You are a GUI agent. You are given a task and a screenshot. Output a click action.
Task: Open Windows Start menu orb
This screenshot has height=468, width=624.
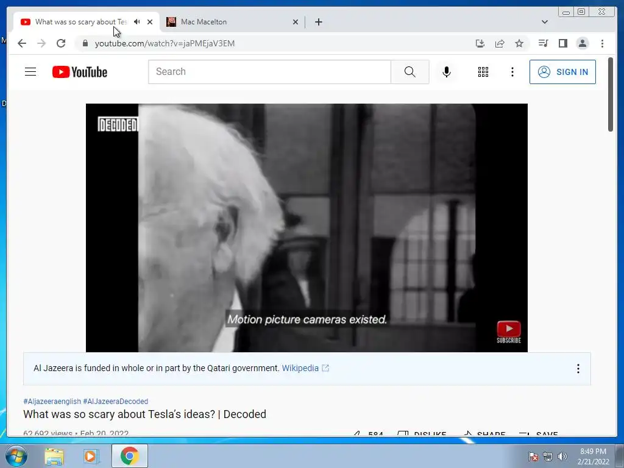click(16, 456)
